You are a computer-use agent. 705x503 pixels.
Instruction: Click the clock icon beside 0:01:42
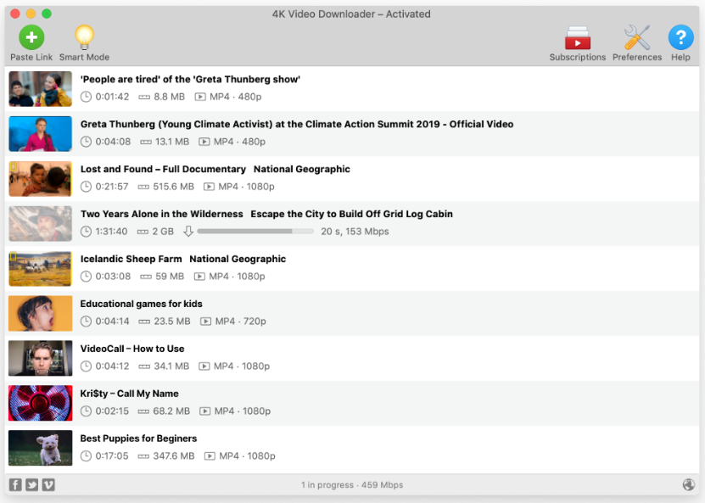point(86,97)
